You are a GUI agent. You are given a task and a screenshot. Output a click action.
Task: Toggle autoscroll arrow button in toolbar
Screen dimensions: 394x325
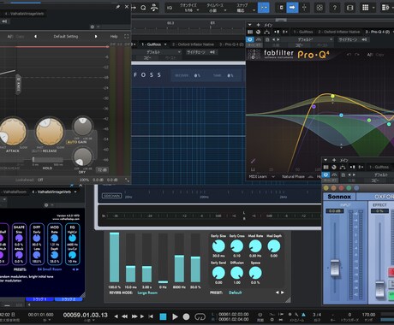pos(292,8)
